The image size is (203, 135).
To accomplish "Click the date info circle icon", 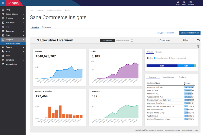I will coord(132,41).
